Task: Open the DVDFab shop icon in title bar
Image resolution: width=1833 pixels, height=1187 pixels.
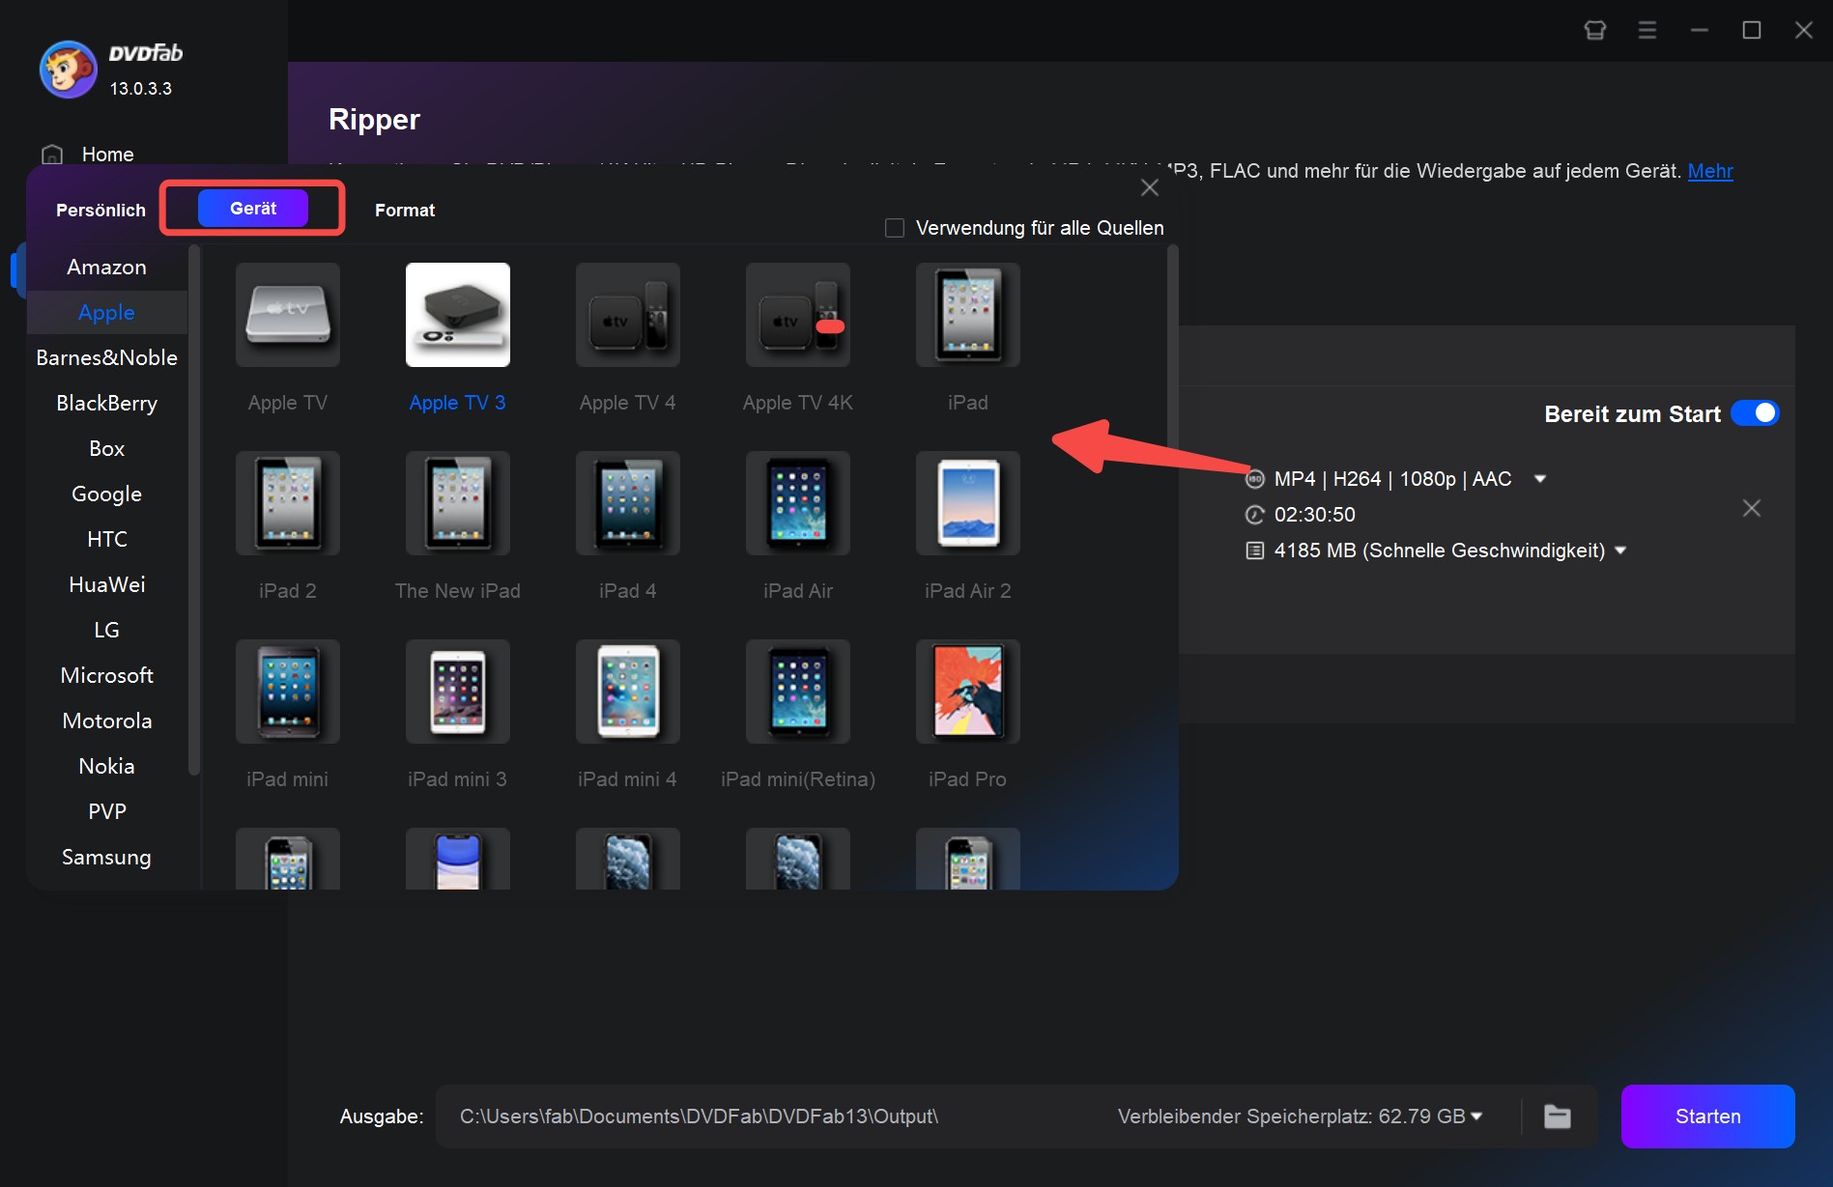Action: [1594, 30]
